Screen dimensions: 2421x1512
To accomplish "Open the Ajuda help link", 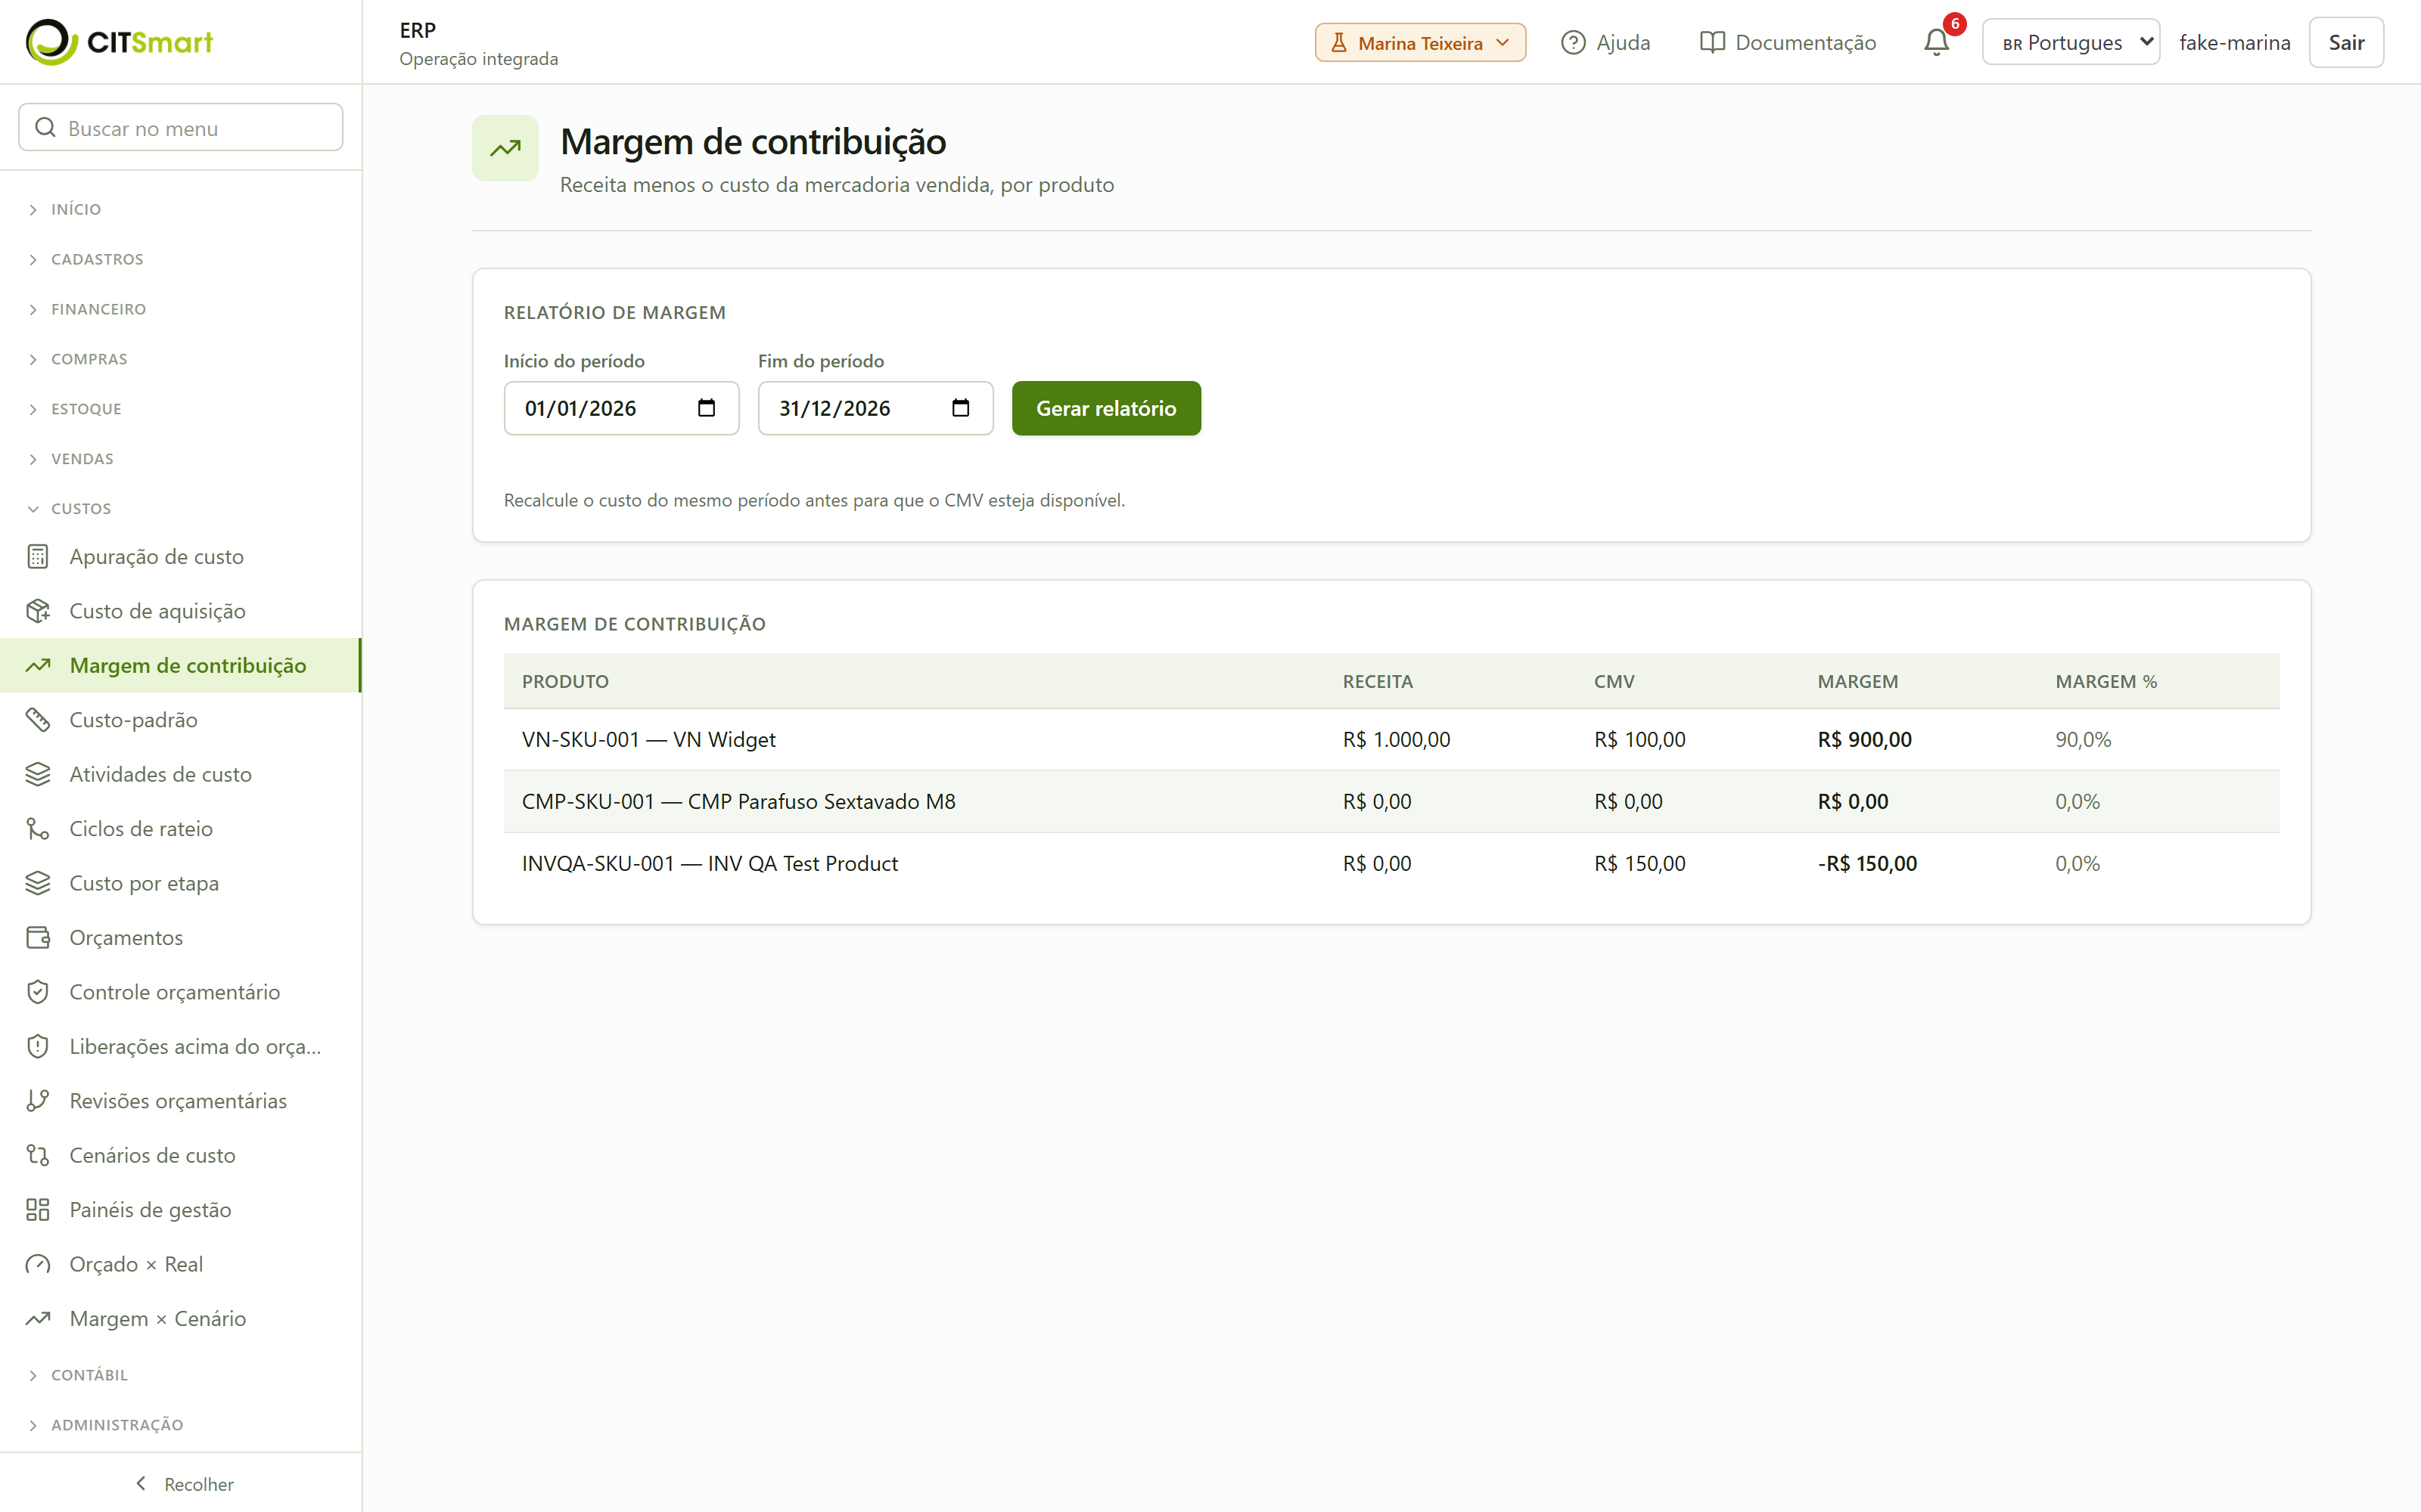I will coord(1605,42).
